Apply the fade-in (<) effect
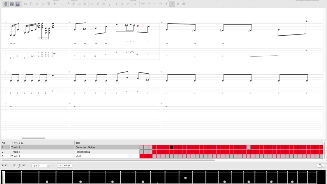 135,4
